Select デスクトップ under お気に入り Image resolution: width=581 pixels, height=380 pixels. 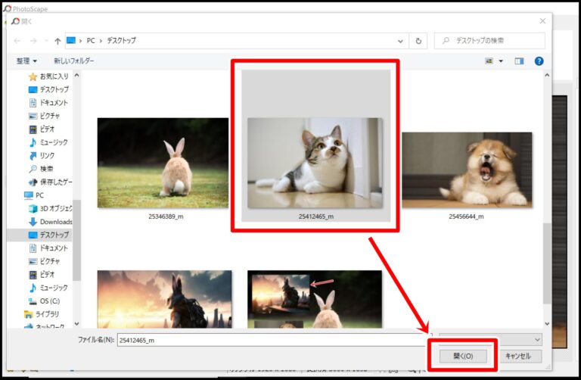[48, 89]
